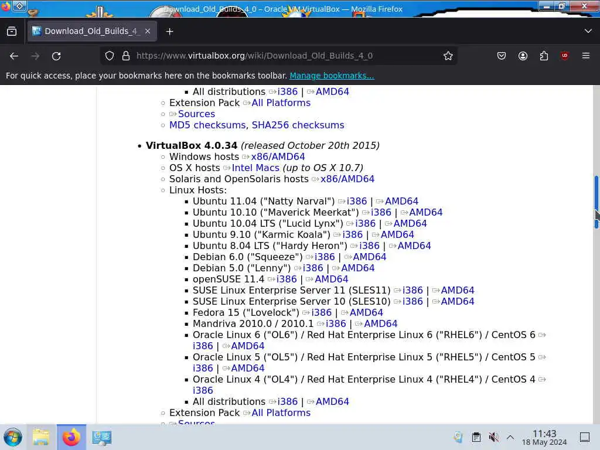Viewport: 600px width, 450px height.
Task: View site security padlock info
Action: pos(126,56)
